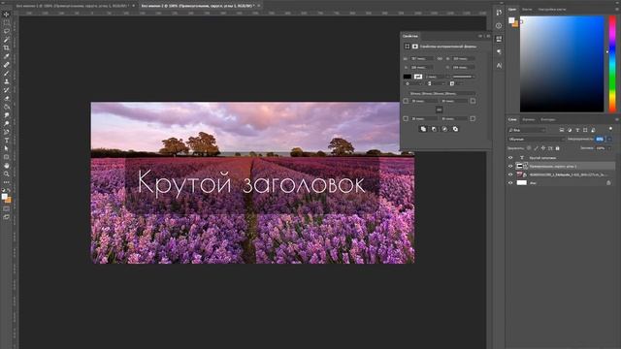
Task: Click the Intersect Shape Areas icon
Action: click(444, 129)
